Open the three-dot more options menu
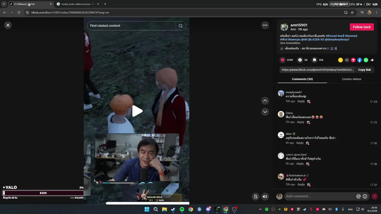Screen dimensions: 381x214 pyautogui.click(x=265, y=25)
